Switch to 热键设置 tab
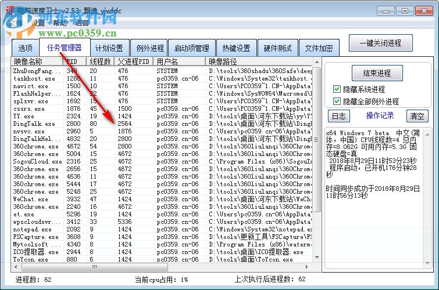The height and width of the screenshot is (290, 439). coord(236,48)
